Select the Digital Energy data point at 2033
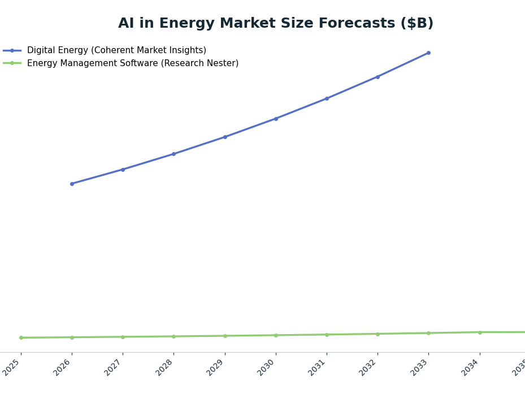This screenshot has height=394, width=525. click(428, 53)
